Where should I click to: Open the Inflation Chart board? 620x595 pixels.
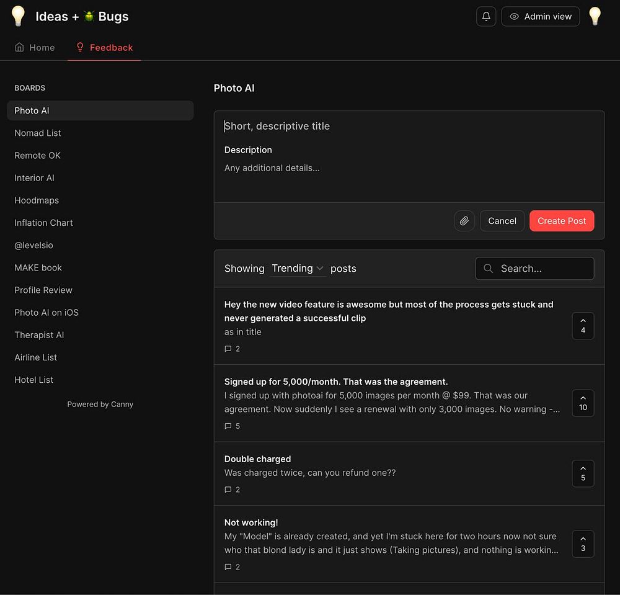pyautogui.click(x=43, y=223)
